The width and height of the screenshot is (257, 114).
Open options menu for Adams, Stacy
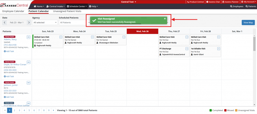tap(29, 37)
